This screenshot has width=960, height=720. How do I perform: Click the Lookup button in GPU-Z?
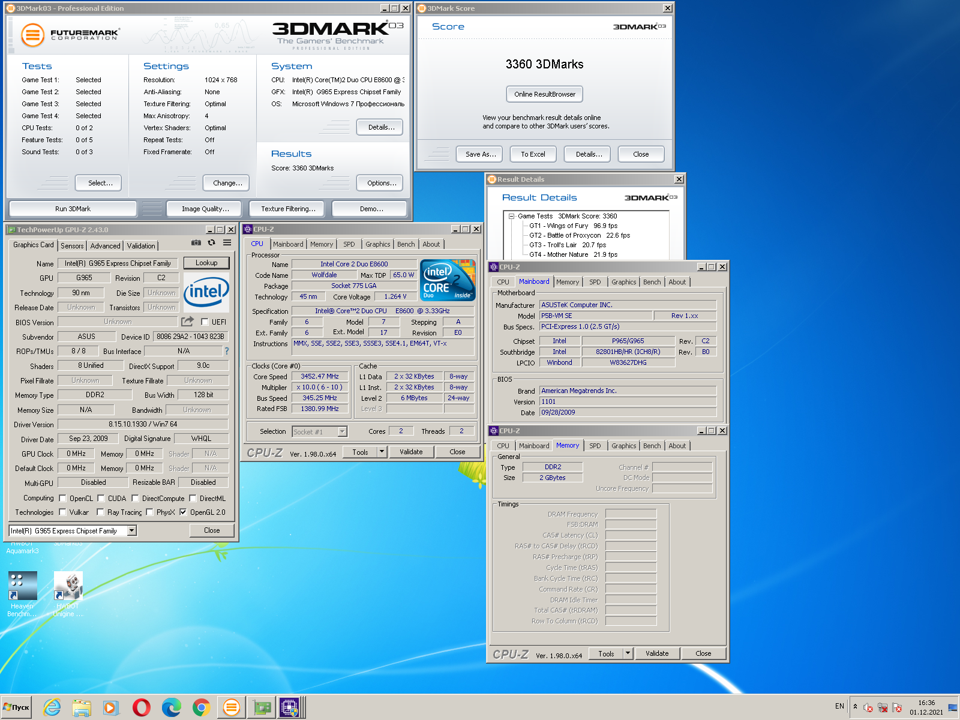click(x=206, y=263)
